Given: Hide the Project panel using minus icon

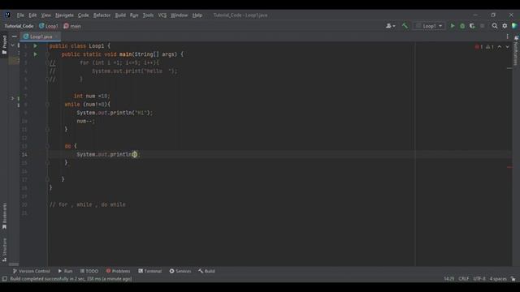Looking at the screenshot, I should (15, 36).
